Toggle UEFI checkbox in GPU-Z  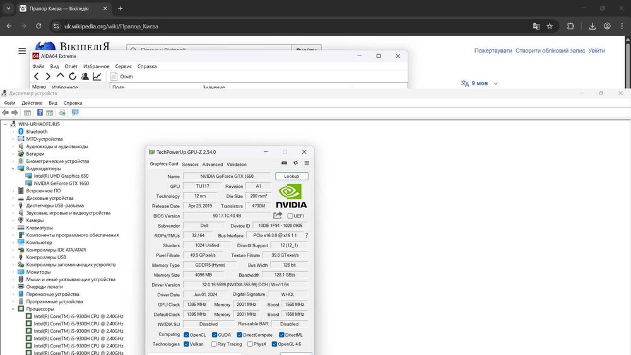pos(290,216)
